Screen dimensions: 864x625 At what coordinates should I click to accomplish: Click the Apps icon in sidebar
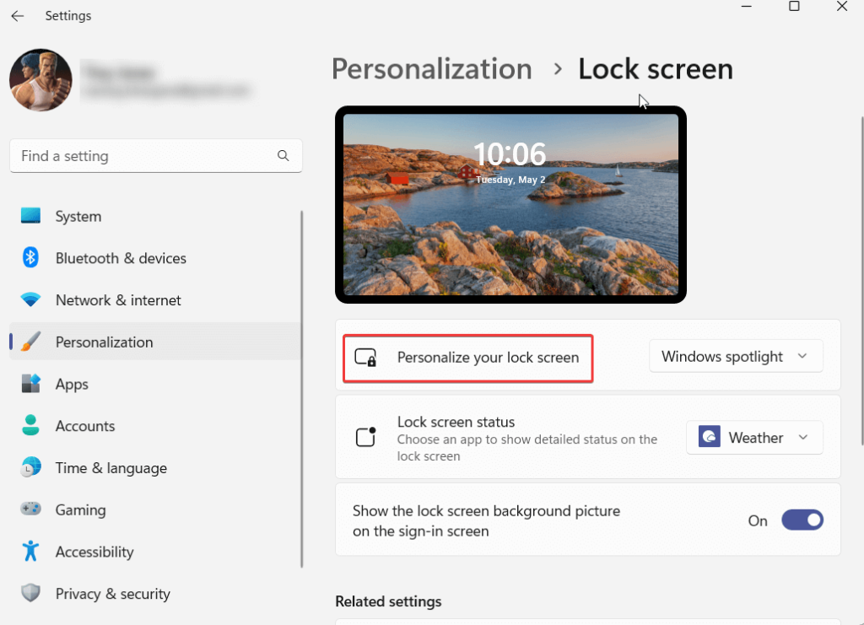[x=31, y=384]
